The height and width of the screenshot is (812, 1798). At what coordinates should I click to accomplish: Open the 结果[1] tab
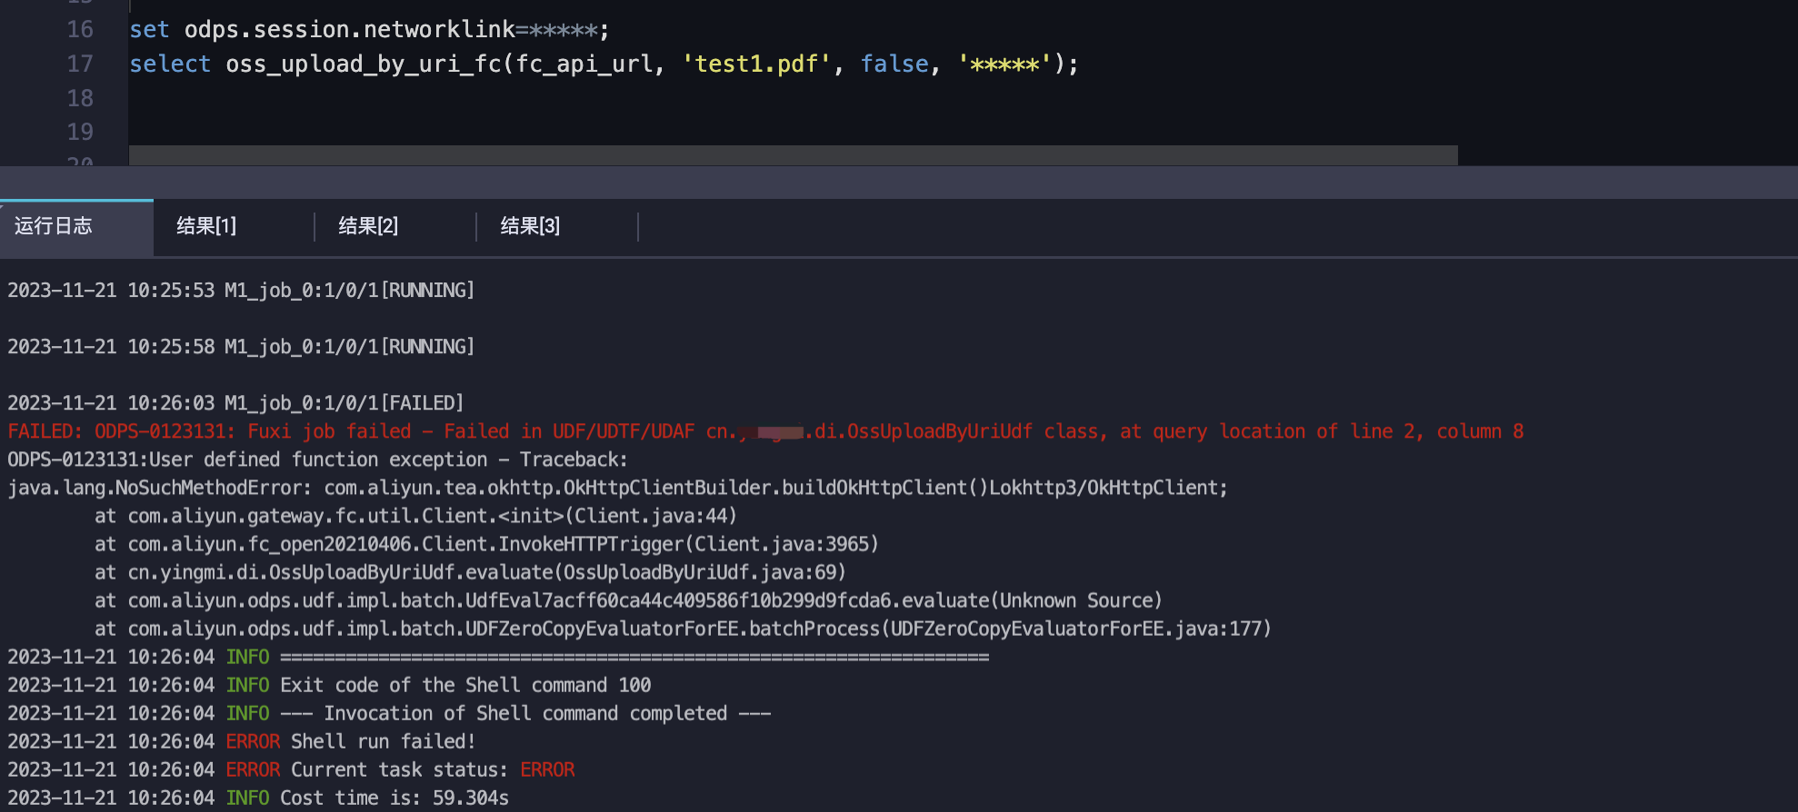tap(206, 226)
